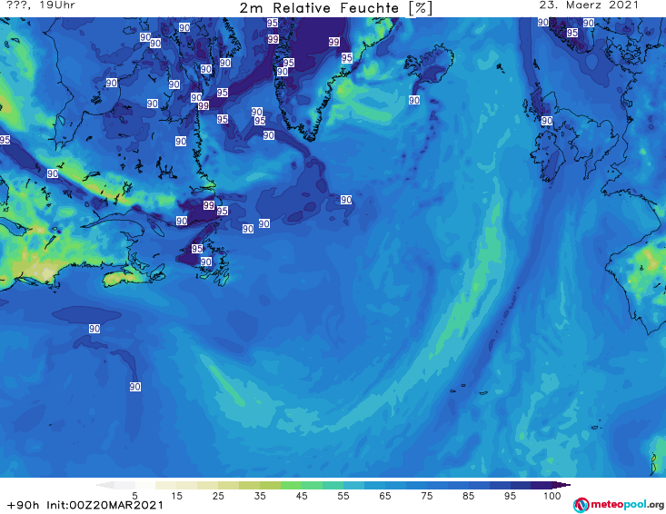Click the legend value '45'

302,496
